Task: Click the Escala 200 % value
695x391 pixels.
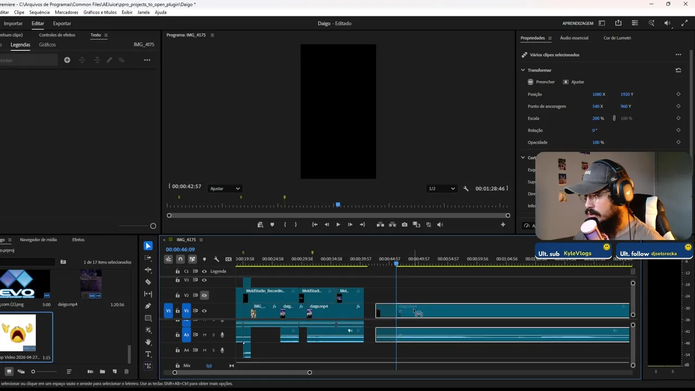Action: (x=598, y=118)
